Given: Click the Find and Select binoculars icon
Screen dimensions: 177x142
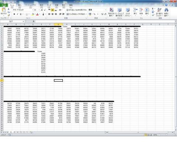Looking at the screenshot, I should (166, 12).
